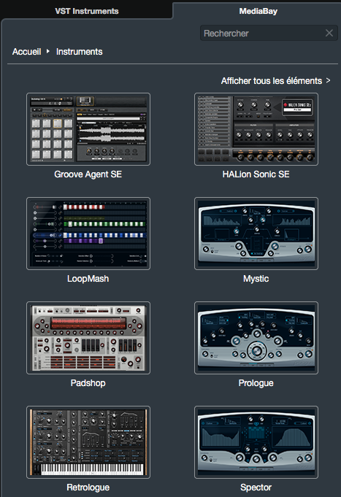The image size is (341, 497).
Task: Click the LoopMash name label
Action: (88, 279)
